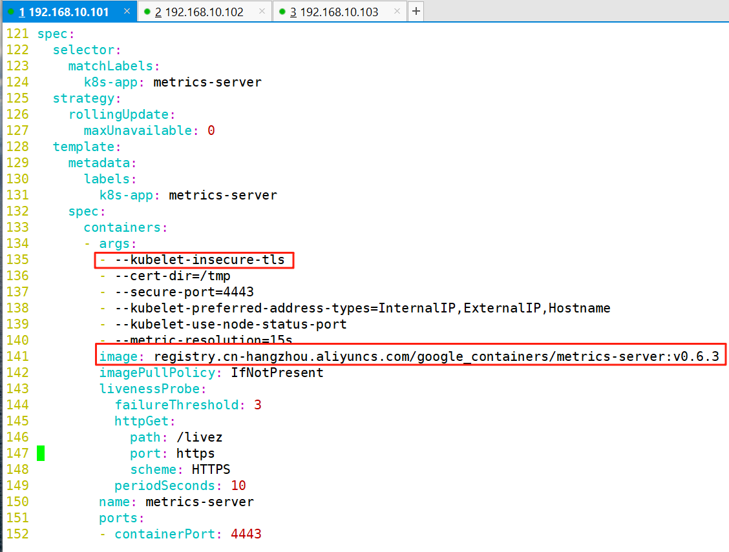Screen dimensions: 729x552
Task: Click the '4443' containerPort value
Action: click(246, 535)
